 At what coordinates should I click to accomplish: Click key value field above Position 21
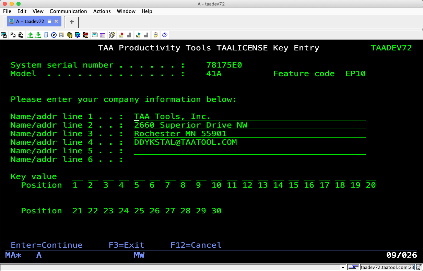(x=78, y=202)
